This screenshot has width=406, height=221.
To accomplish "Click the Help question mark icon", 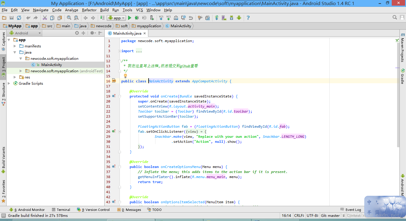I will pyautogui.click(x=248, y=18).
